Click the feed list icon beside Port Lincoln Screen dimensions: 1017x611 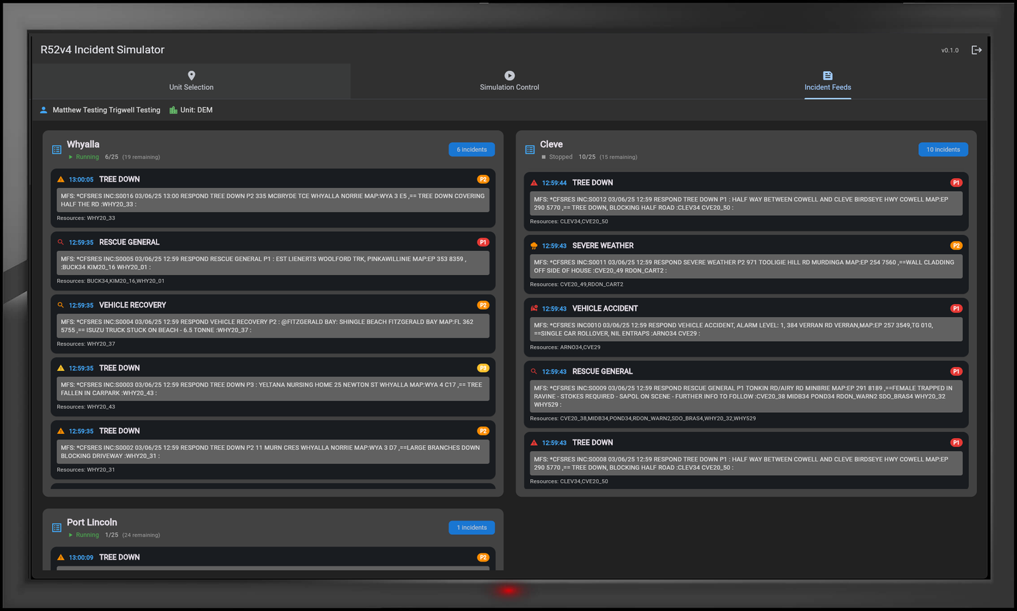(x=55, y=527)
